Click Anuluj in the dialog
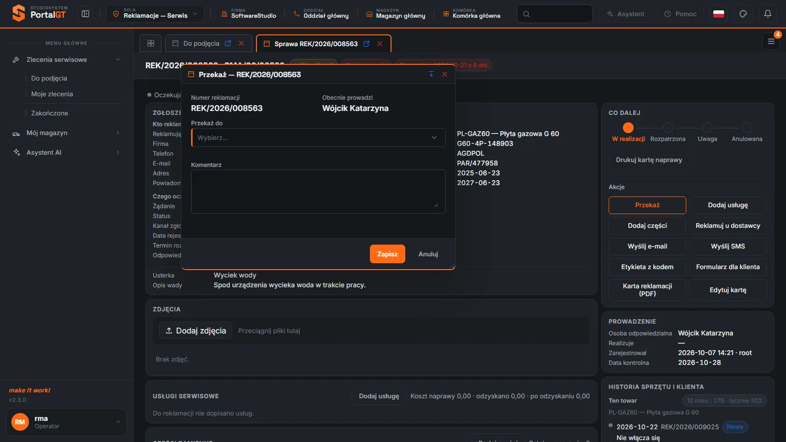 click(428, 254)
